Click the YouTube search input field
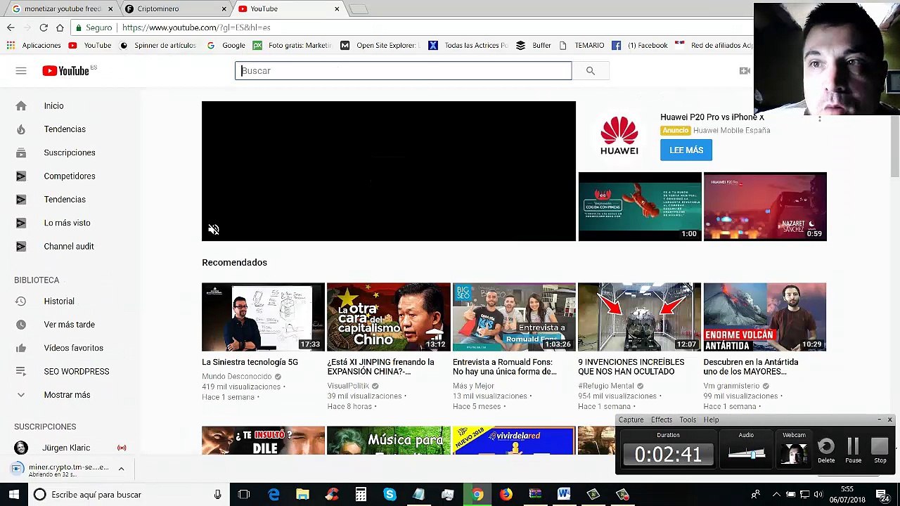This screenshot has width=900, height=506. click(403, 71)
